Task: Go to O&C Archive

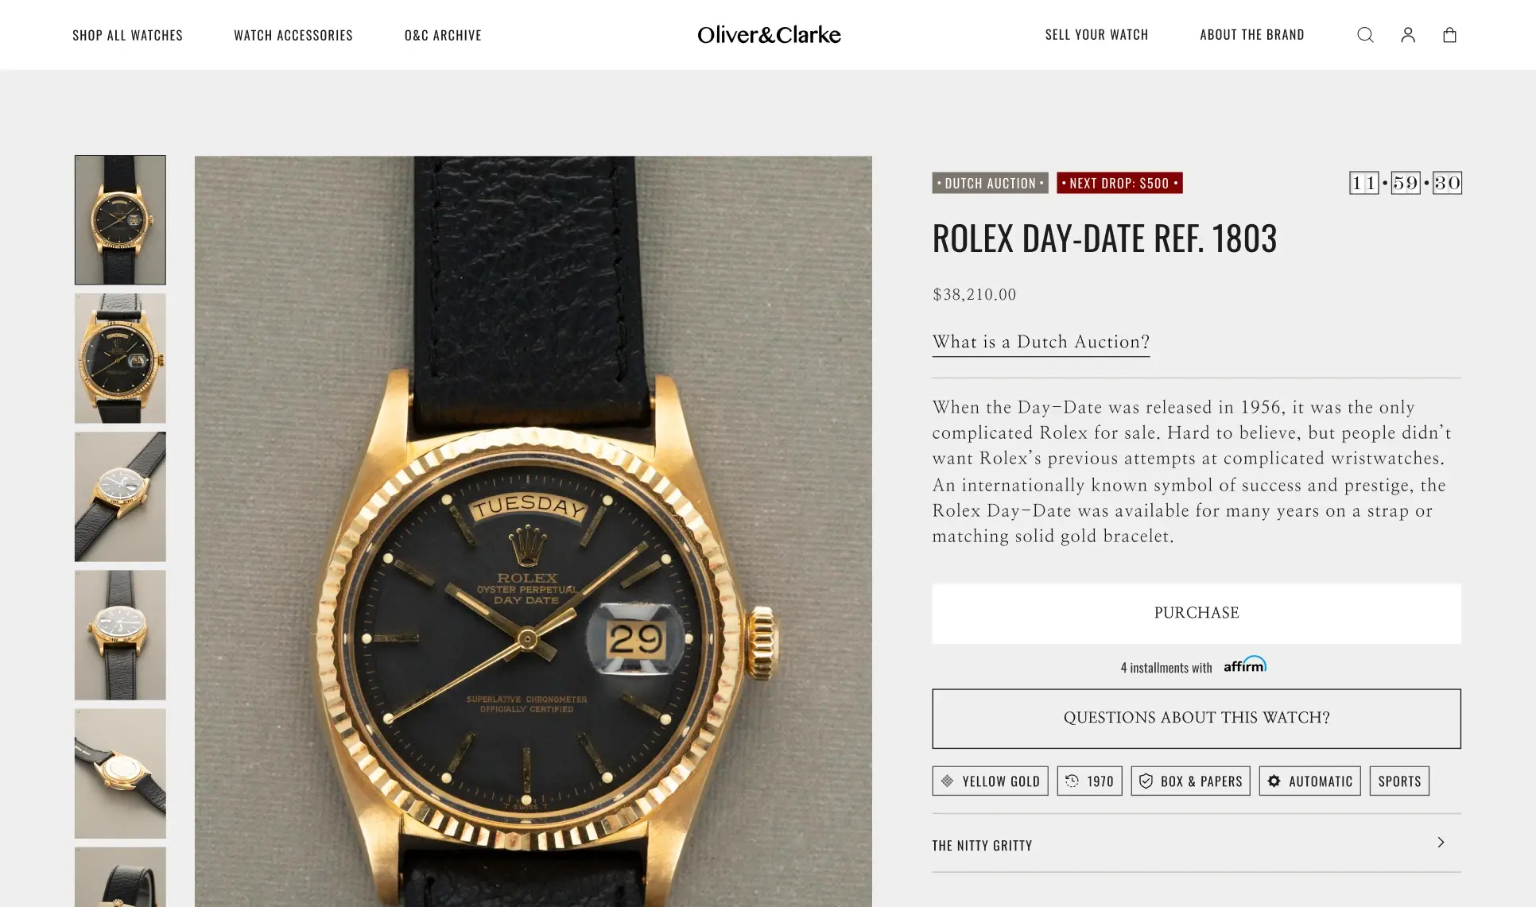Action: click(x=443, y=35)
